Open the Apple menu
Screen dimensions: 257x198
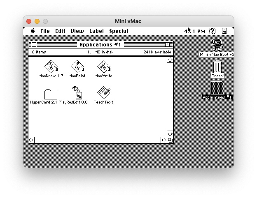[33, 31]
